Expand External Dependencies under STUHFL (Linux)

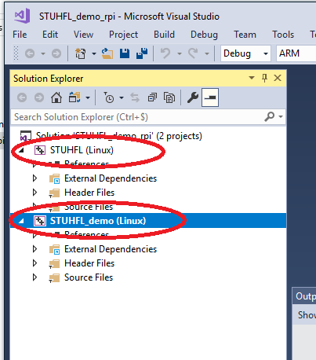[35, 178]
